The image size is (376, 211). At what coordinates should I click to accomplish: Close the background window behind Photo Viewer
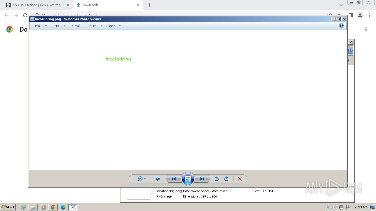pyautogui.click(x=351, y=42)
